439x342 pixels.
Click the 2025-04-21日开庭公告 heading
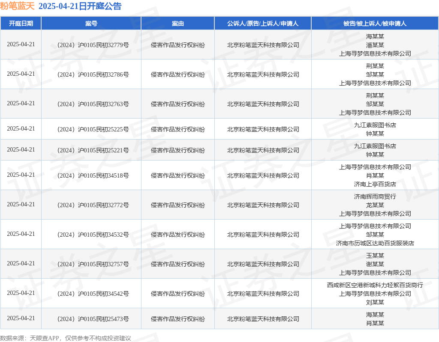(80, 6)
